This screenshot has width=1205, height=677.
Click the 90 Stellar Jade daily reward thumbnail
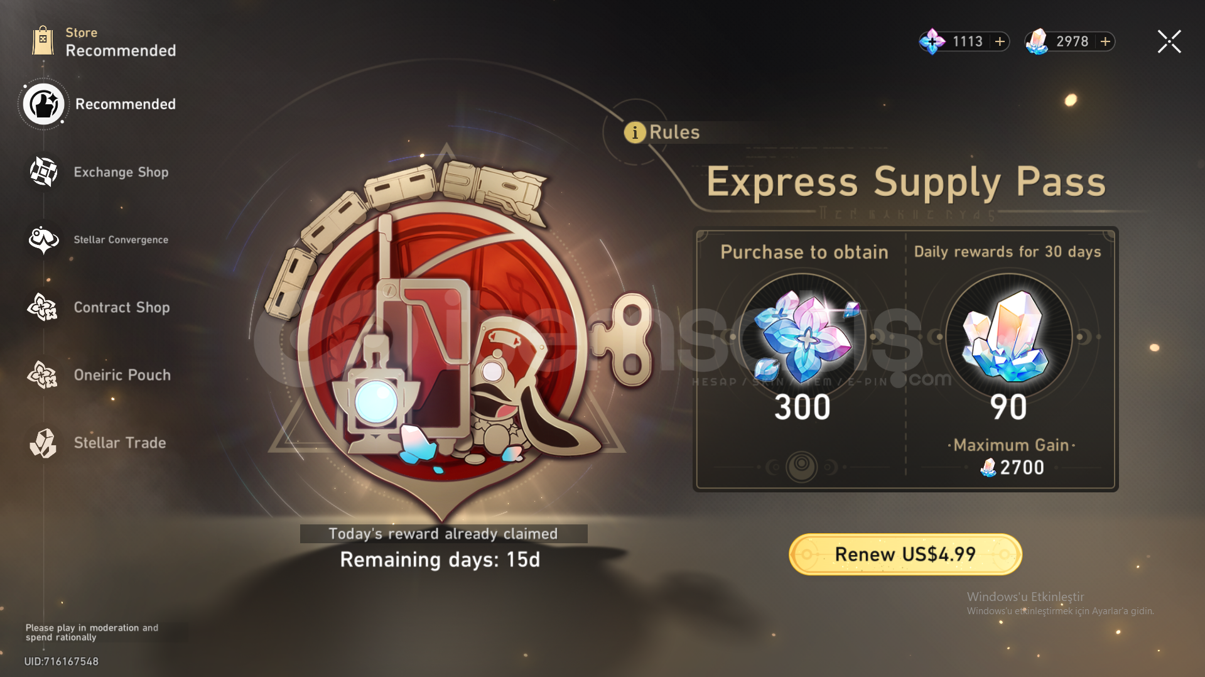point(1009,337)
